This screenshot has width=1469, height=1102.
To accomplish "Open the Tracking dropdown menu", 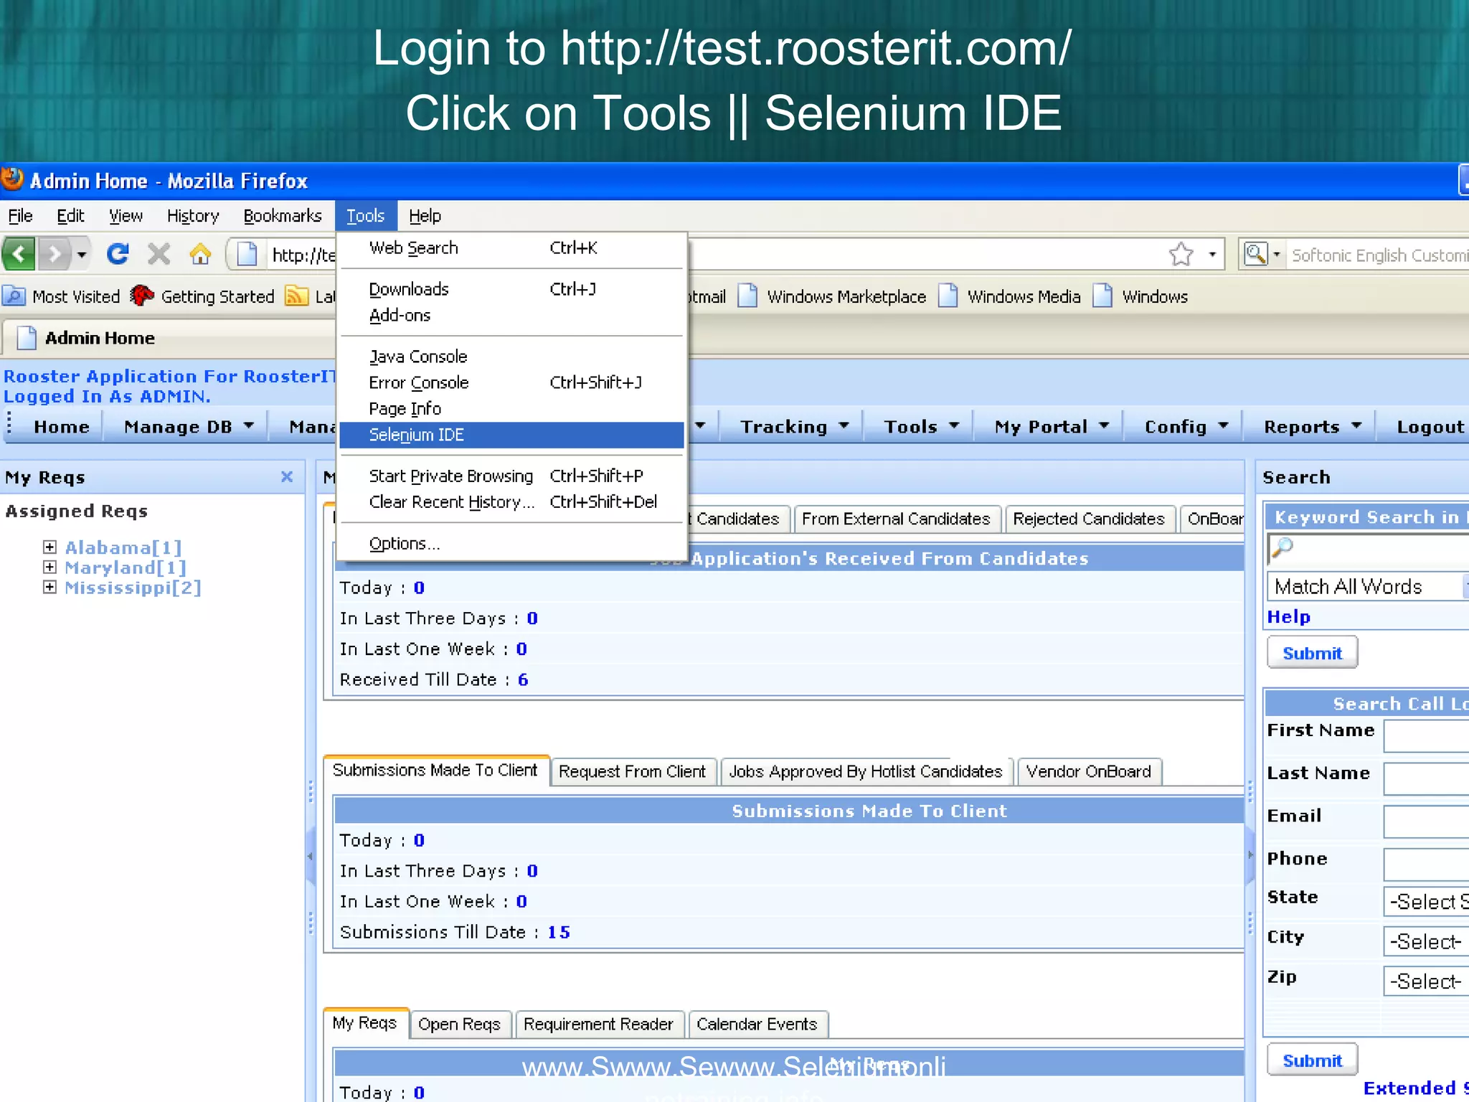I will pos(794,427).
